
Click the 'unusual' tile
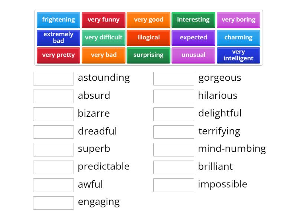[x=193, y=55]
